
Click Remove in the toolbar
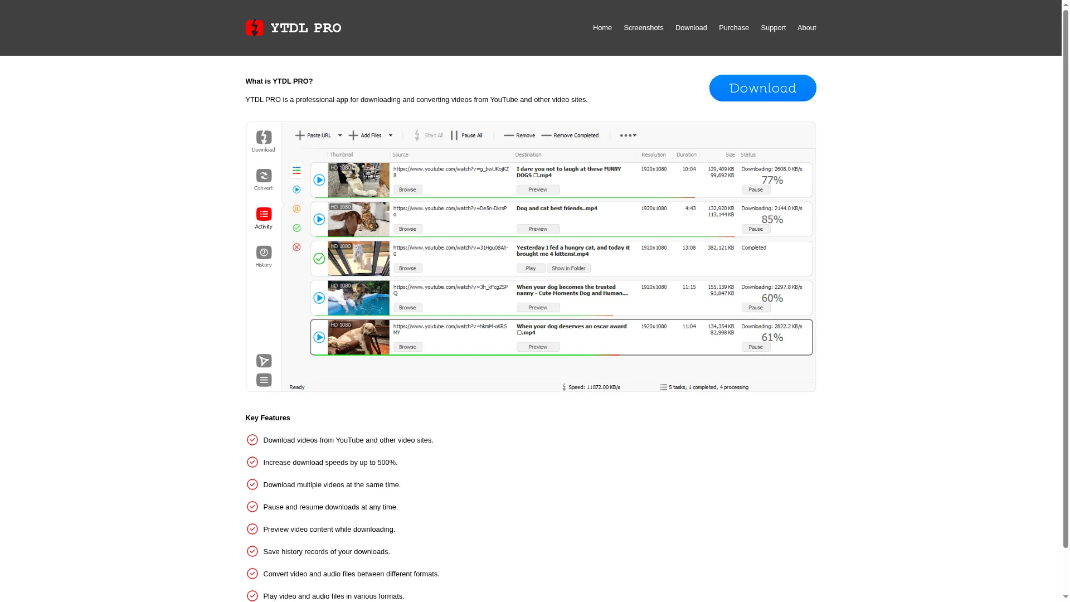point(519,135)
